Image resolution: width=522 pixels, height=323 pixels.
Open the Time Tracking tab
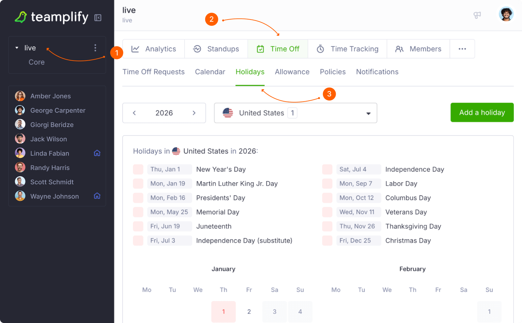pos(347,49)
